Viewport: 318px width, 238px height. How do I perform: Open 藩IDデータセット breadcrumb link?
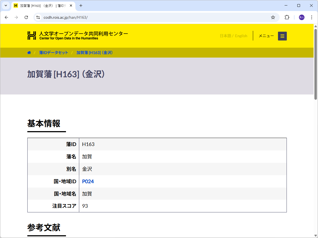(x=54, y=53)
